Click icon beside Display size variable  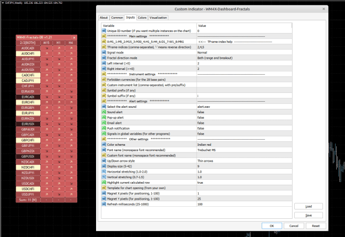pos(104,166)
